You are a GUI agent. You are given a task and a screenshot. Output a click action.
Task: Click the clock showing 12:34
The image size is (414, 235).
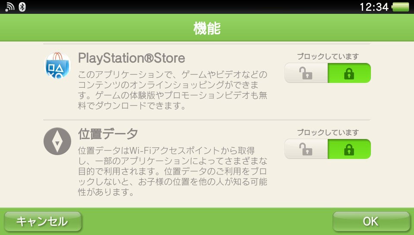click(x=374, y=7)
